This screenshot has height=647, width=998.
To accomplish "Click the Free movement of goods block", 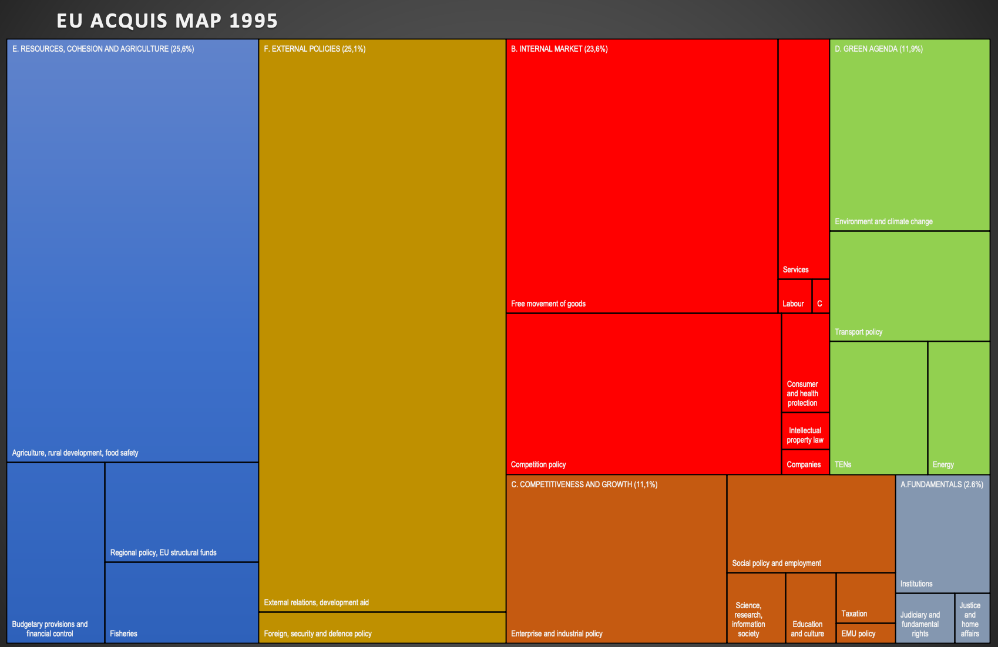I will pos(641,176).
